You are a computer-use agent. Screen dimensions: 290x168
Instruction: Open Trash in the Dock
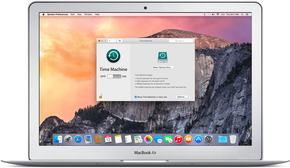pos(233,139)
